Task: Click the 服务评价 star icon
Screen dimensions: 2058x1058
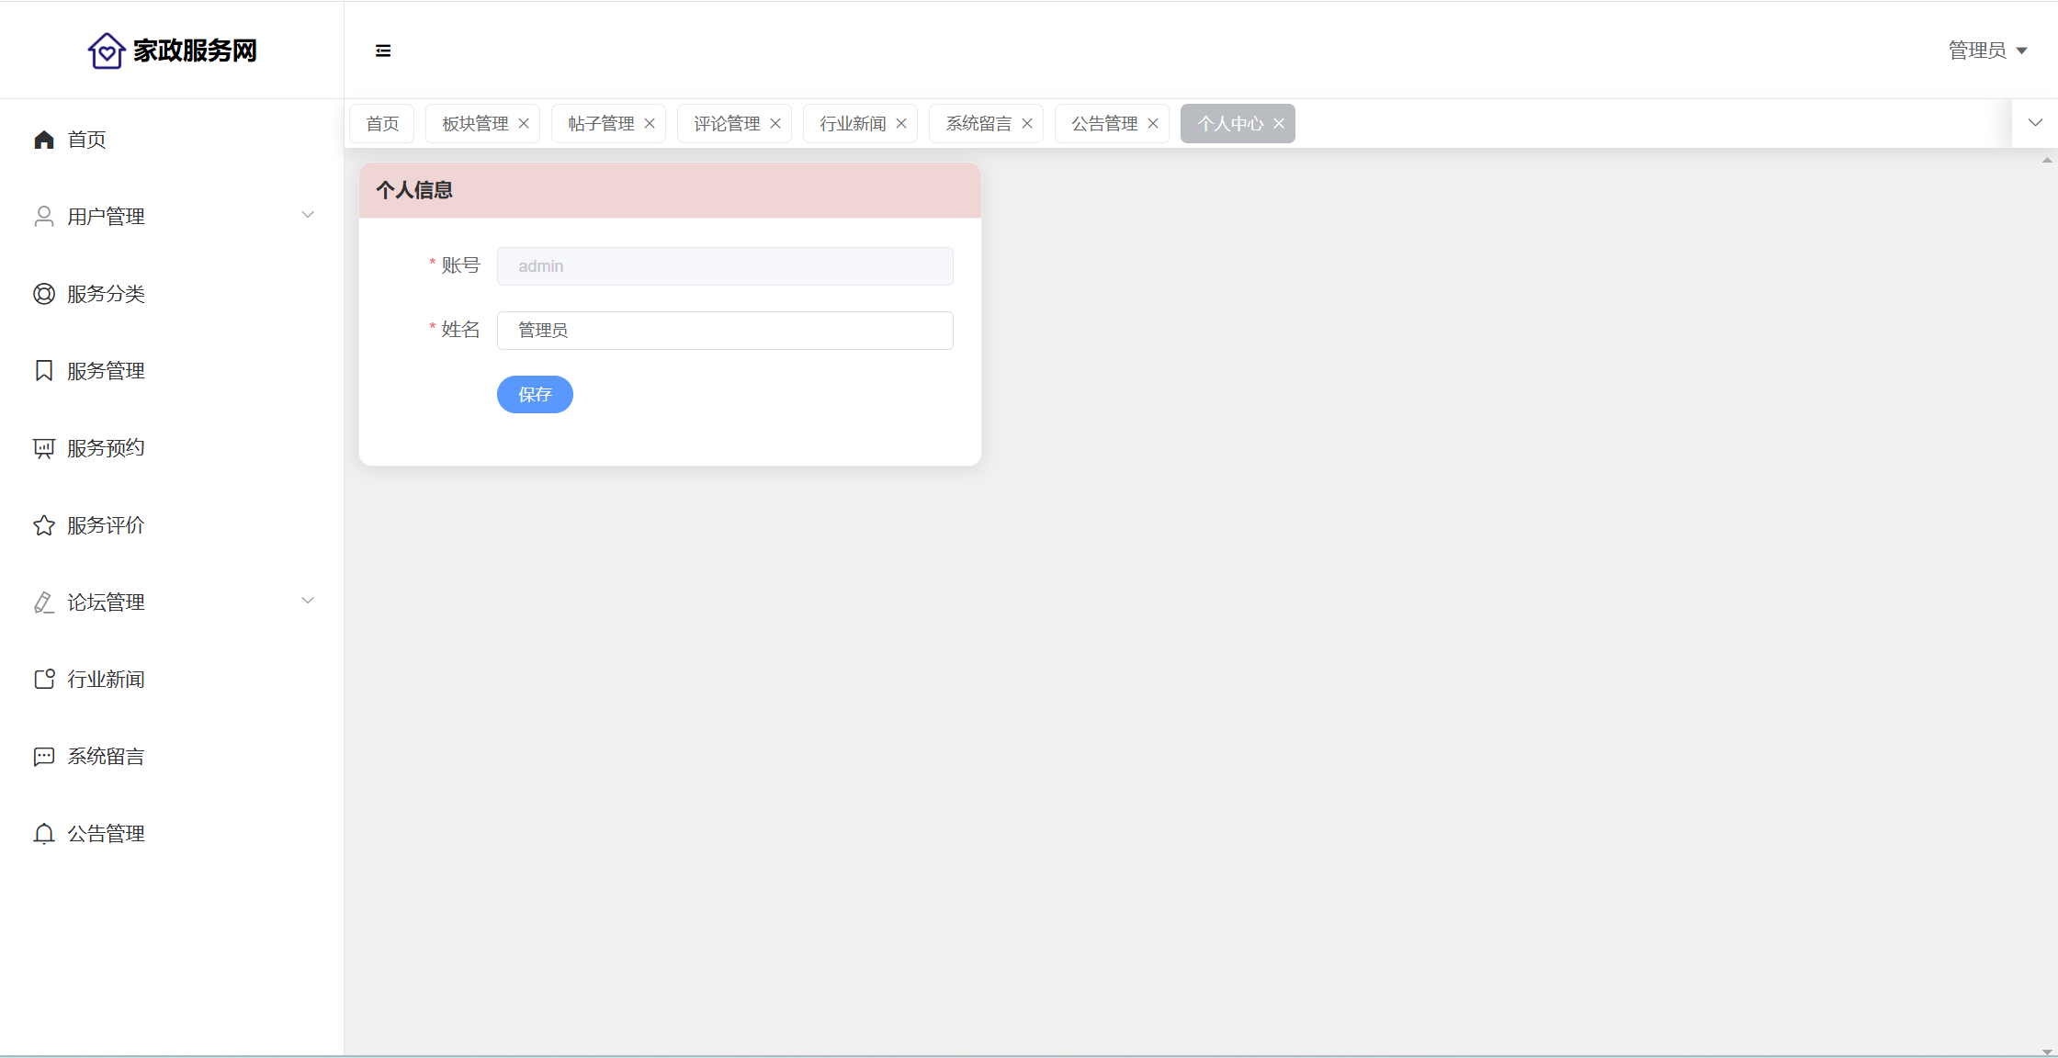Action: (x=44, y=525)
